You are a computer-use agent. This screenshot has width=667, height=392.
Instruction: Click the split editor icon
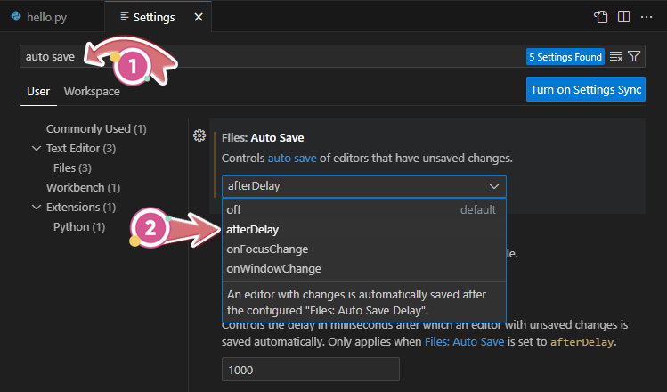tap(623, 17)
